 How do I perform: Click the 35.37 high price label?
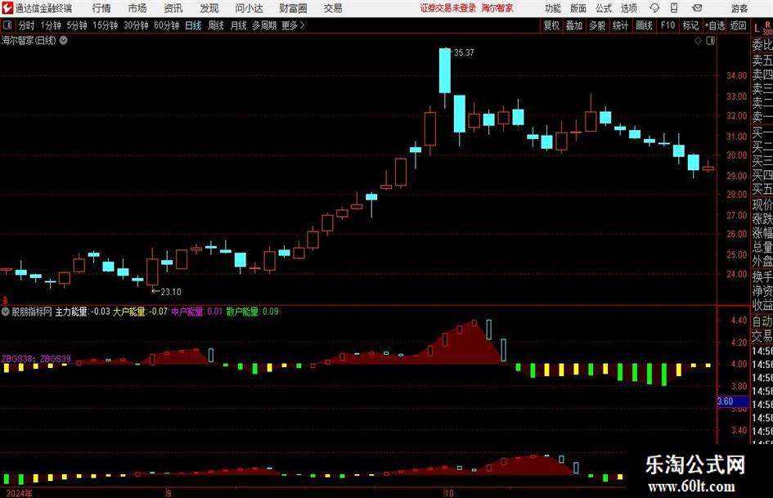[464, 53]
